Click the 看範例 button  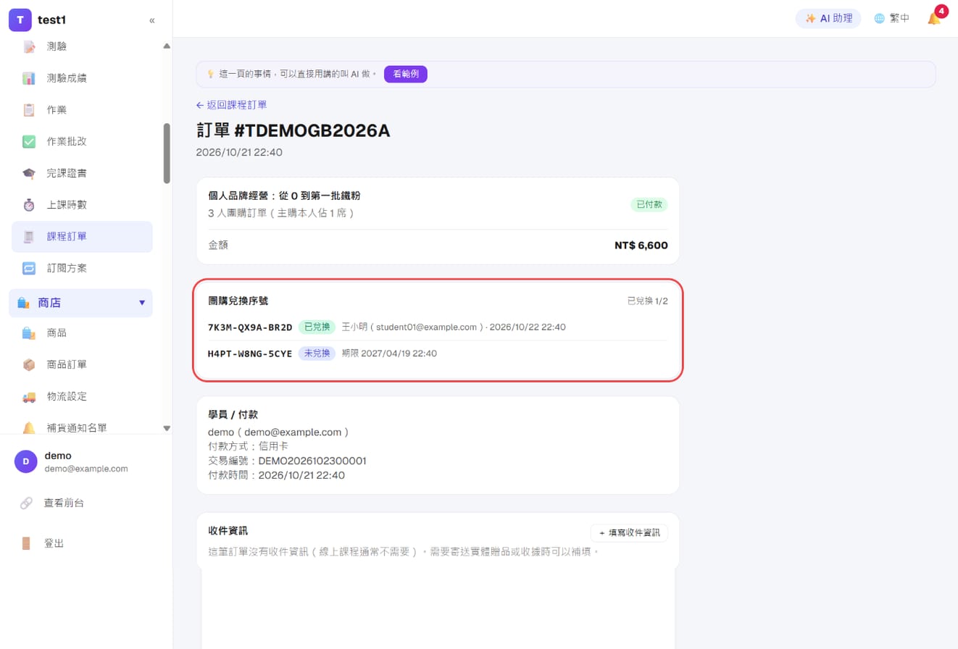tap(406, 74)
